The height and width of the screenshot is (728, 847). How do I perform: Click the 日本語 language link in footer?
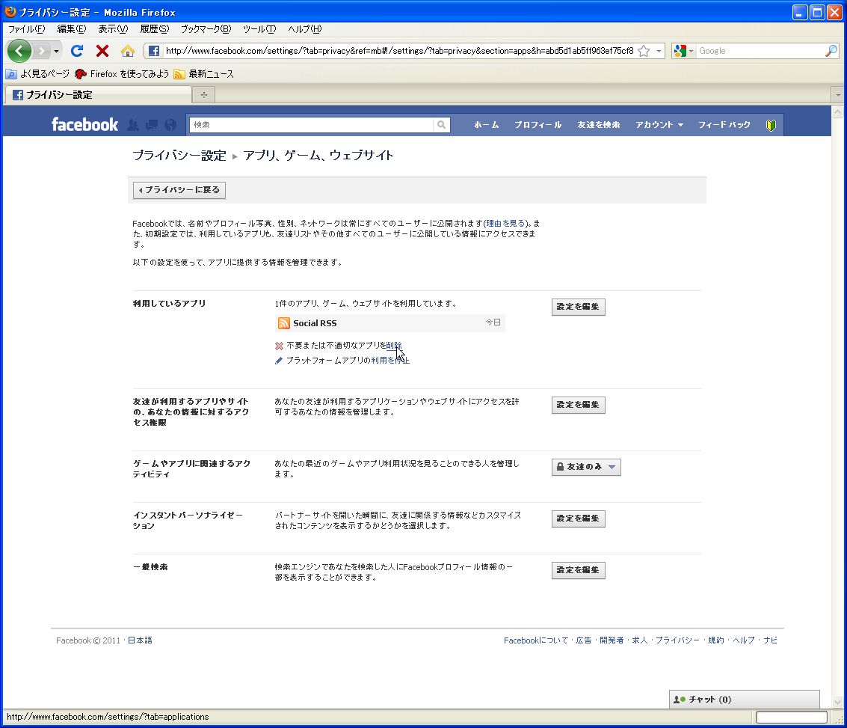140,640
